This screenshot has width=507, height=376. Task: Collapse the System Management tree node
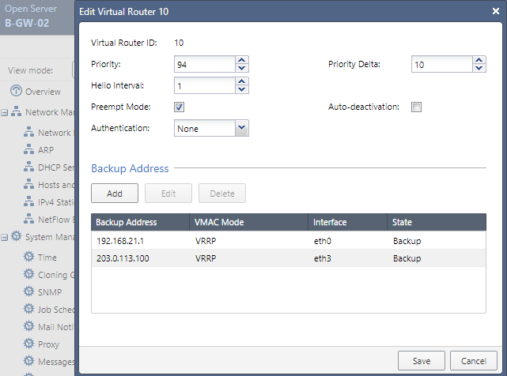coord(5,236)
